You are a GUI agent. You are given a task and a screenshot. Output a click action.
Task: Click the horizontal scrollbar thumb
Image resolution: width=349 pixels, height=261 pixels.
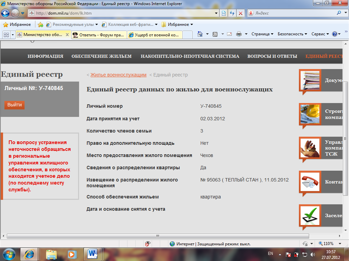tap(157, 236)
